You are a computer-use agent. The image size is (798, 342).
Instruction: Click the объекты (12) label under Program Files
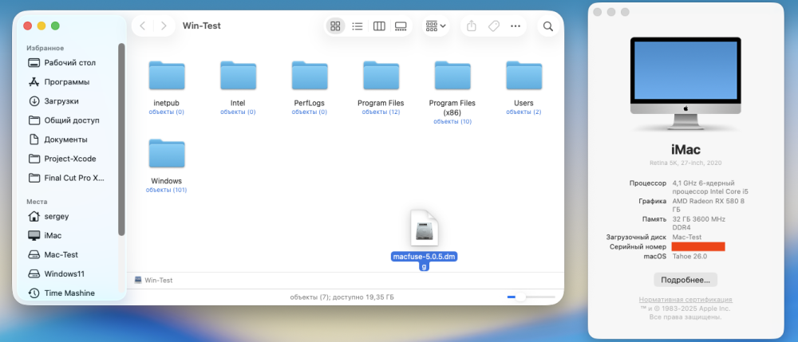381,112
